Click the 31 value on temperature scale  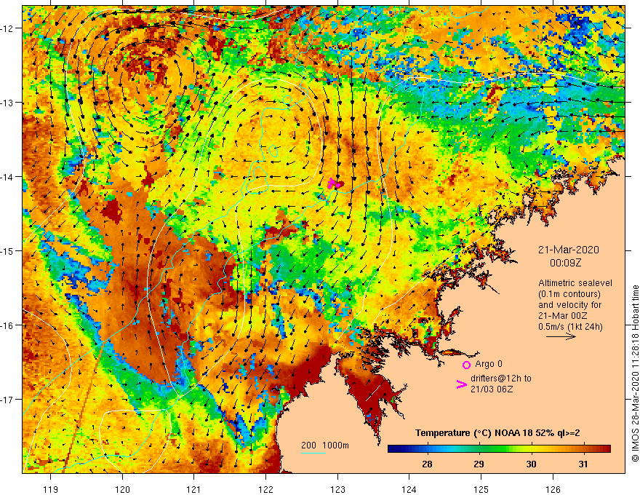(x=583, y=464)
